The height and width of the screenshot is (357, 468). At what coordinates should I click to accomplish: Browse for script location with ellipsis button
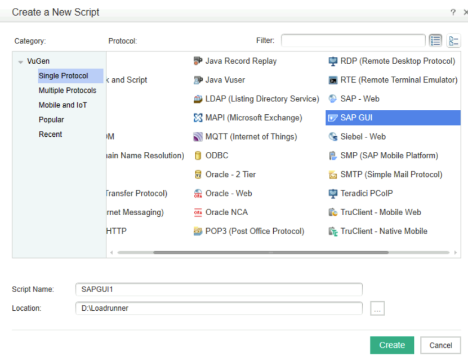pyautogui.click(x=377, y=309)
